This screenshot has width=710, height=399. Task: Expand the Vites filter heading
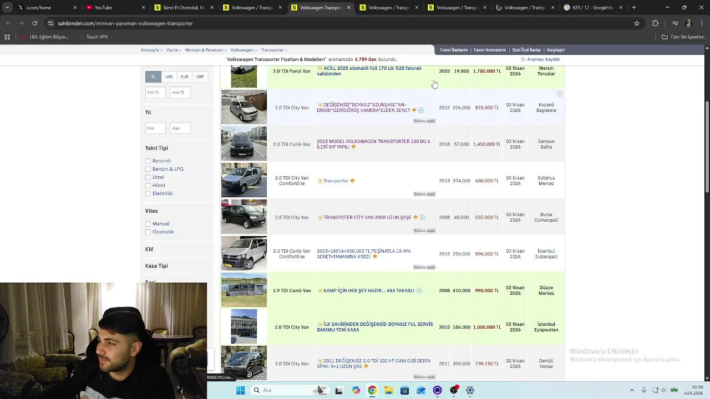(x=151, y=211)
